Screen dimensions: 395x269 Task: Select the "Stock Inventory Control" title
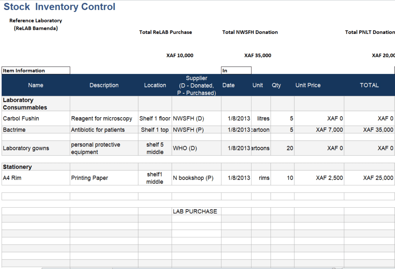click(x=59, y=7)
